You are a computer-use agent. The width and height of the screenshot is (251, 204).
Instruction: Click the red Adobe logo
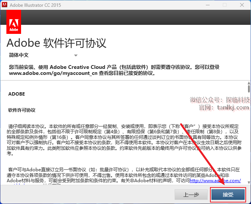click(x=14, y=23)
